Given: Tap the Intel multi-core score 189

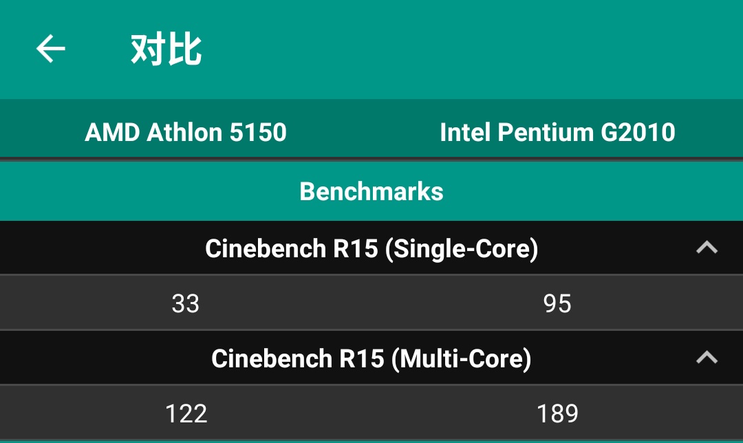Looking at the screenshot, I should pos(557,413).
